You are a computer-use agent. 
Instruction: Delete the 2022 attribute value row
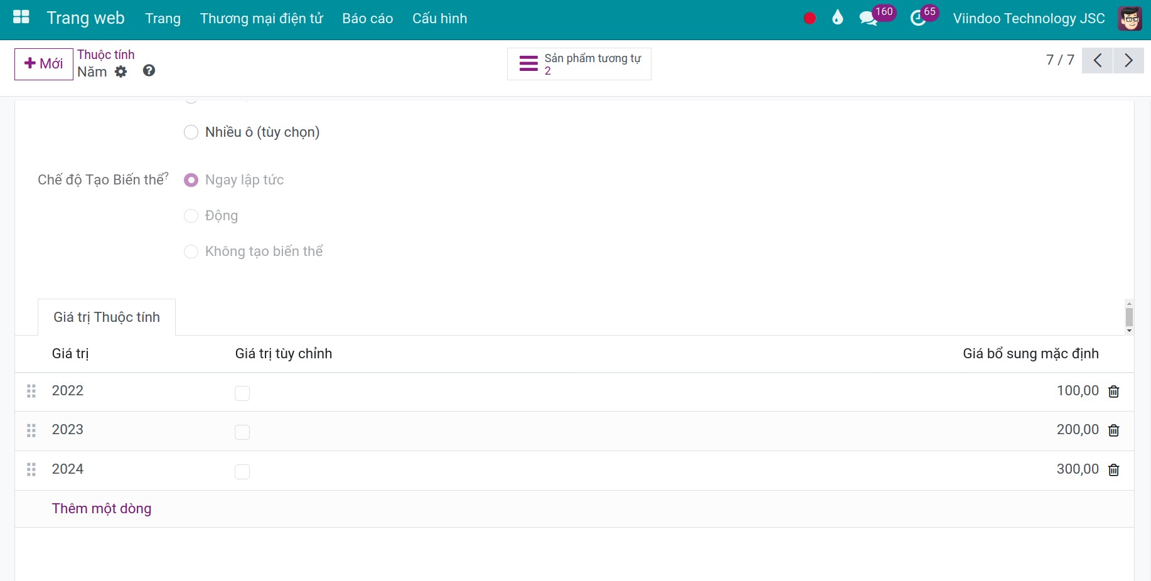click(1114, 392)
